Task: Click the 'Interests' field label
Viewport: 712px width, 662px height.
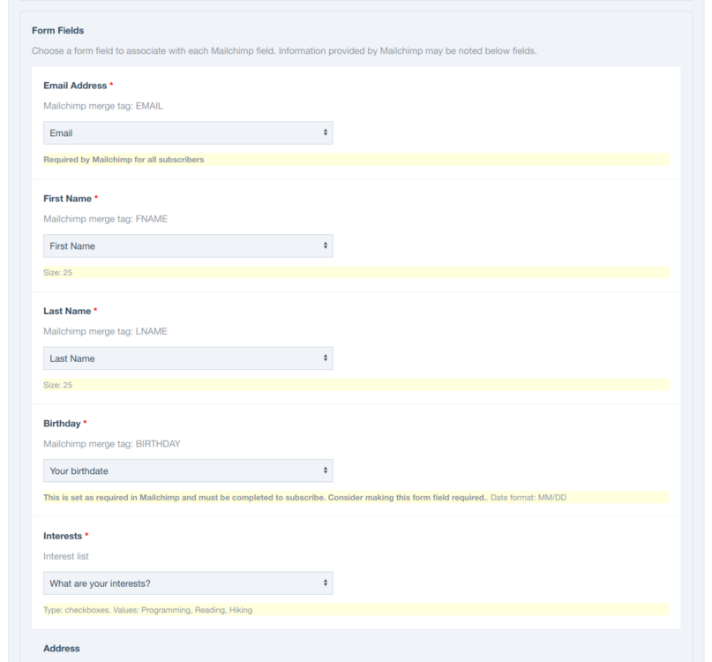Action: tap(64, 535)
